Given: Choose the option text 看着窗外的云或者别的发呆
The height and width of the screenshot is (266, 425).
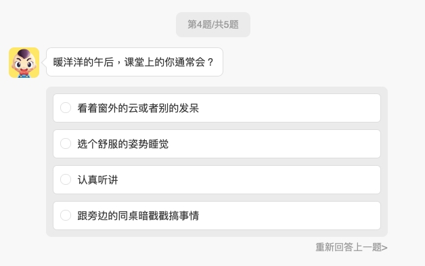Looking at the screenshot, I should coord(138,108).
